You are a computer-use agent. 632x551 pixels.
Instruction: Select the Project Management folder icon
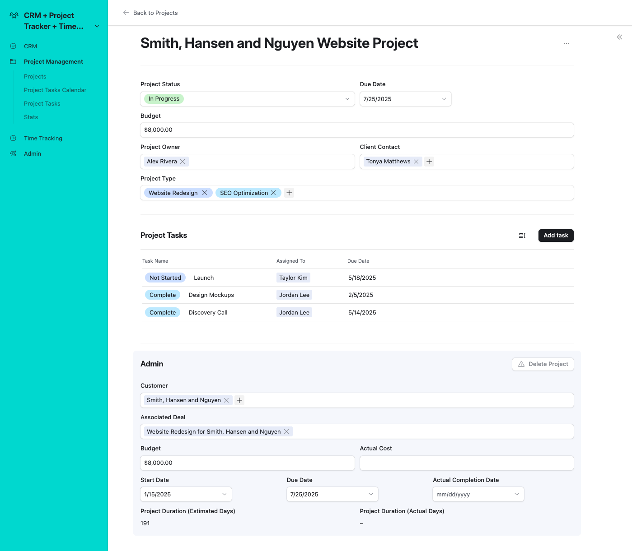click(x=13, y=61)
